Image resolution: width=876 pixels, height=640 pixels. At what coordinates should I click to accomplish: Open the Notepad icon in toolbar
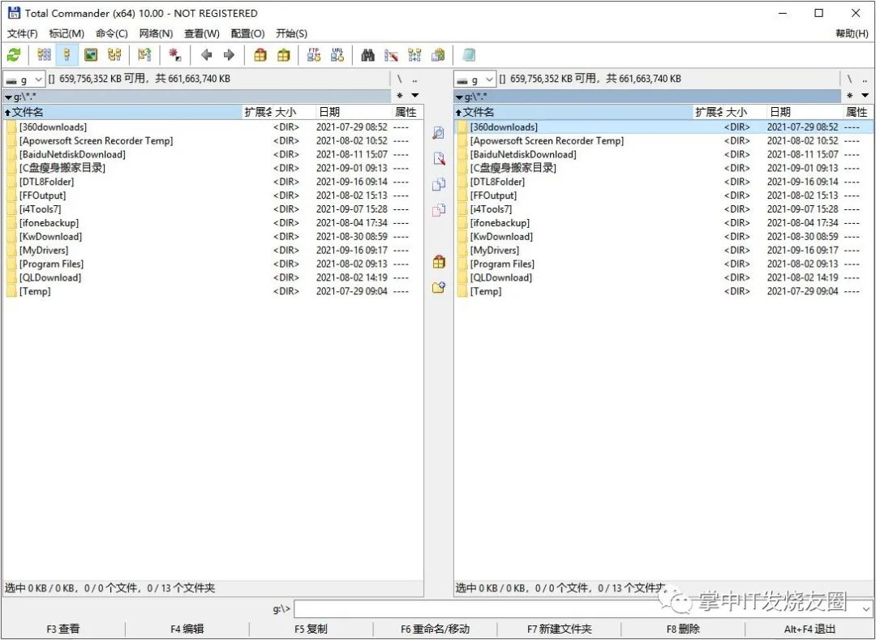point(468,54)
